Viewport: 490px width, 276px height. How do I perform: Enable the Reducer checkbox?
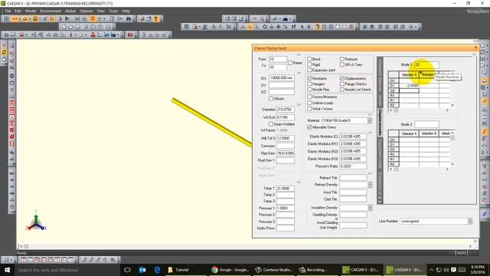click(342, 59)
